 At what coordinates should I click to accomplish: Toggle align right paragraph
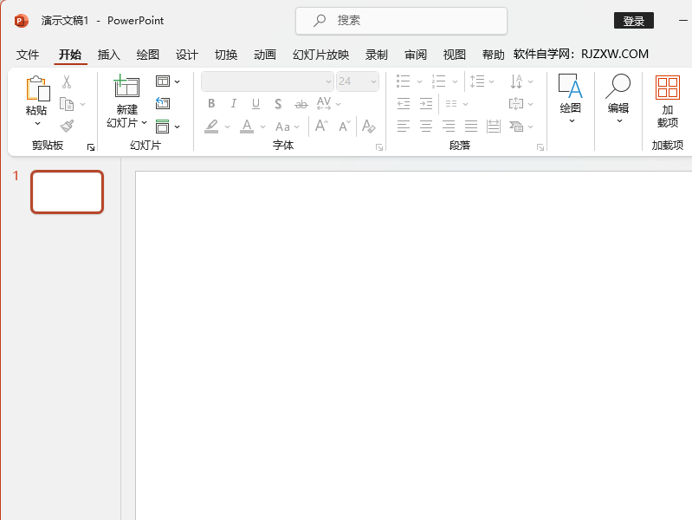pyautogui.click(x=449, y=127)
